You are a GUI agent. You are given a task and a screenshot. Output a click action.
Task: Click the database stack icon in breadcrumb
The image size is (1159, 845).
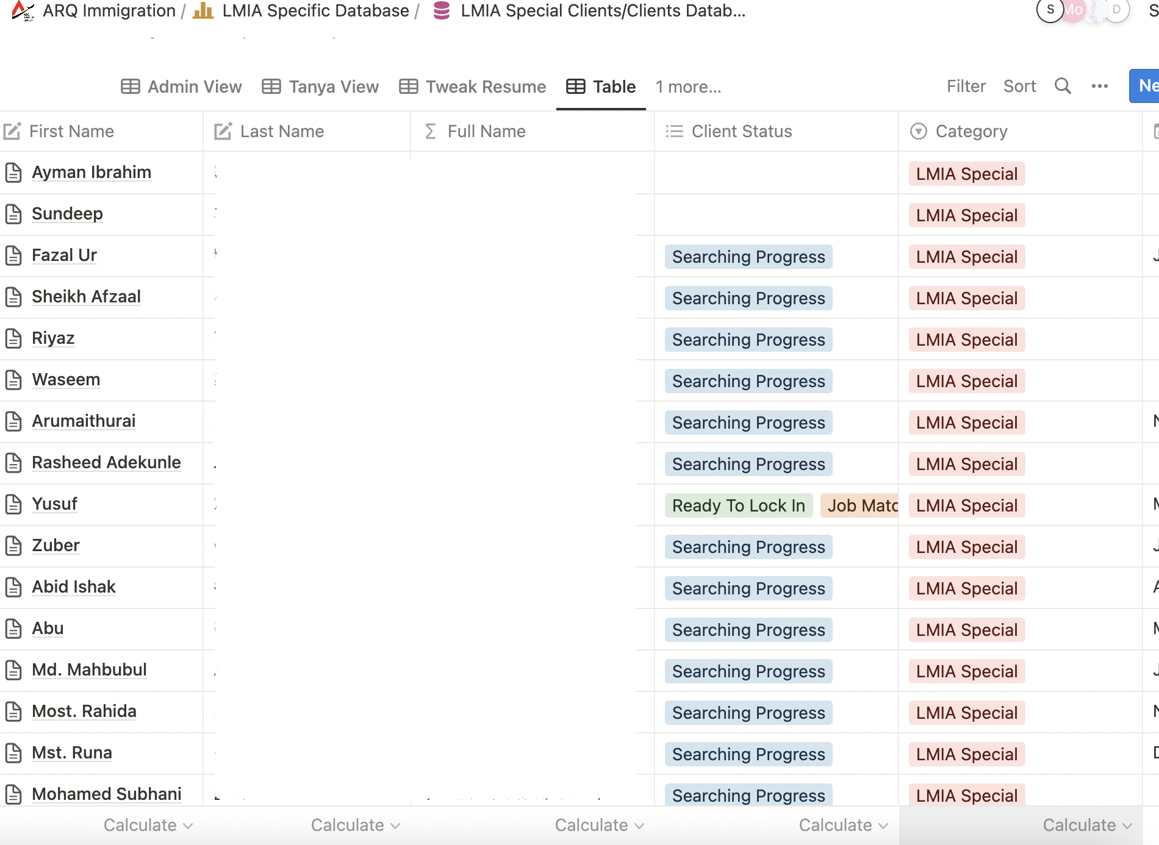(441, 11)
